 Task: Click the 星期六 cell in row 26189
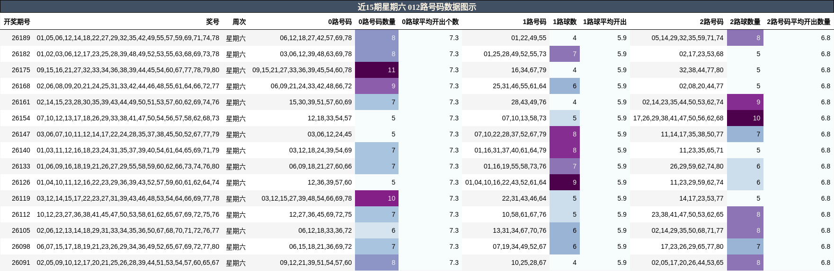point(236,38)
